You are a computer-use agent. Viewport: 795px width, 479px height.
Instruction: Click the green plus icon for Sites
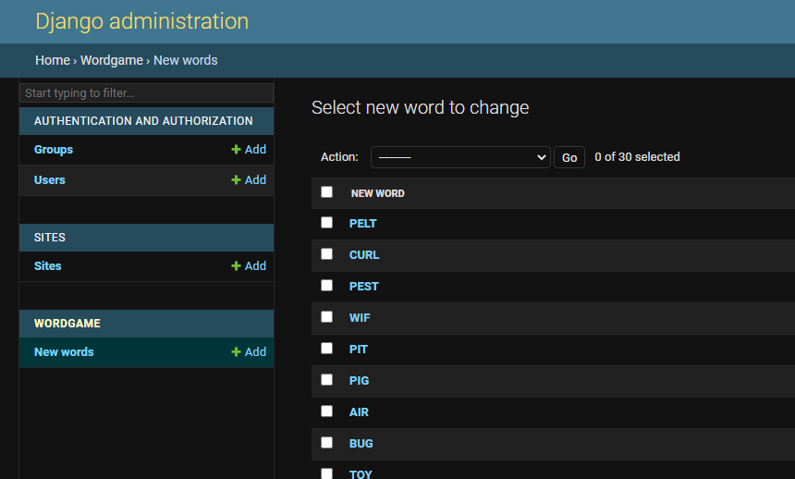[236, 266]
